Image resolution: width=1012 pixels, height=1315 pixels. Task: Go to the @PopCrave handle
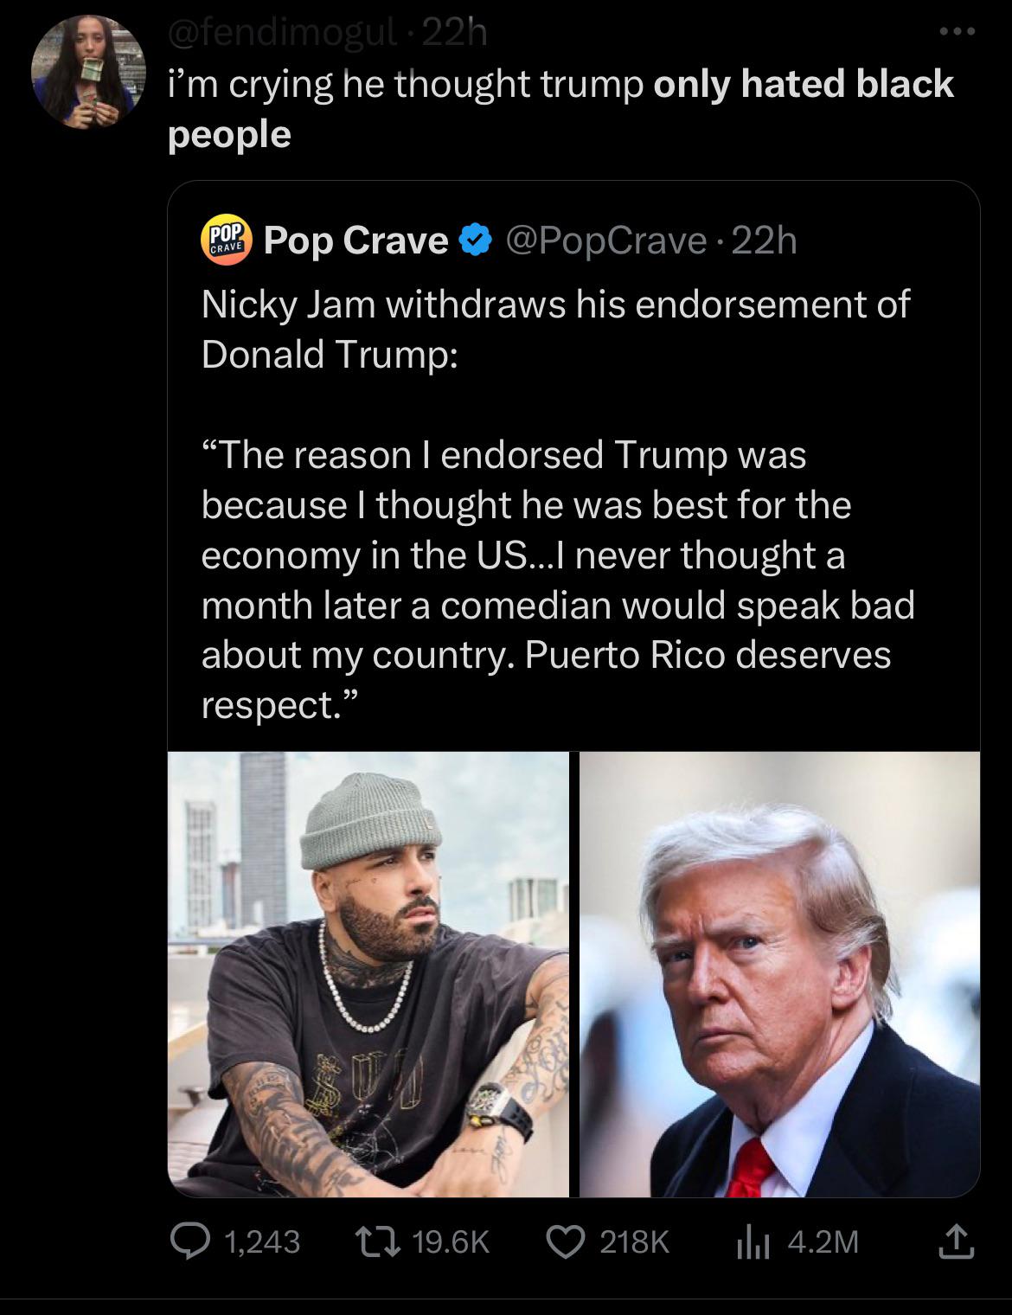604,241
